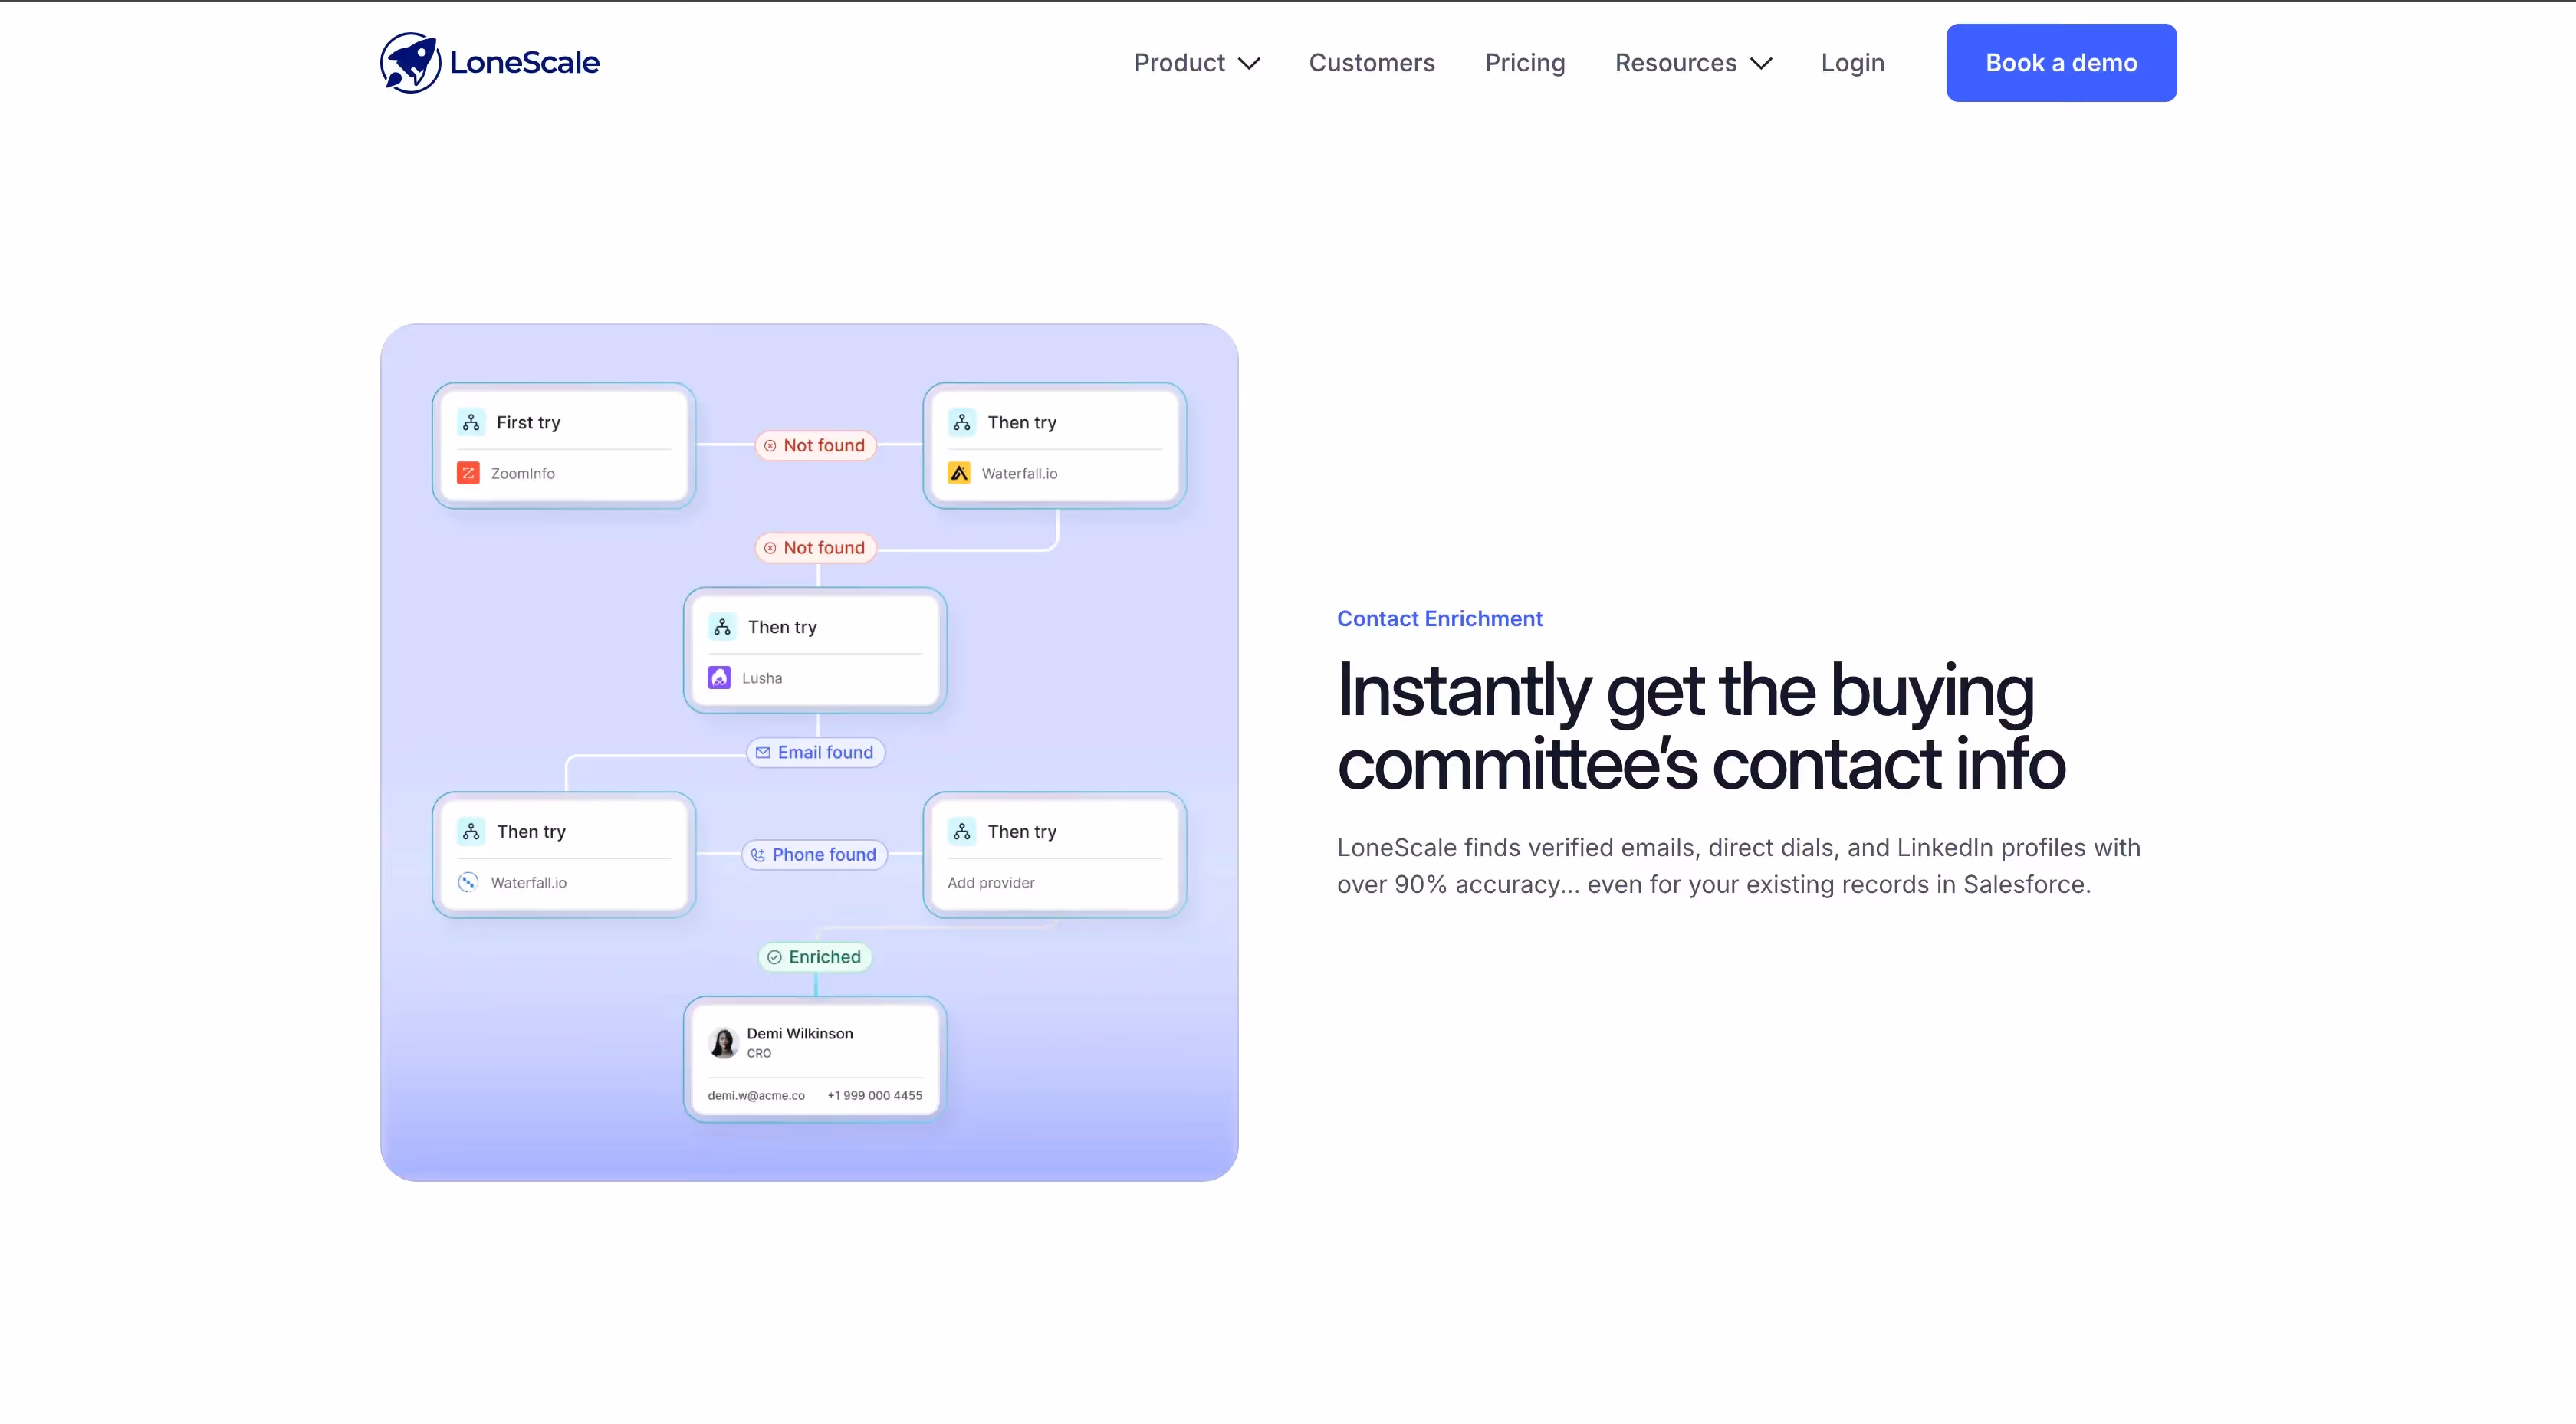2576x1424 pixels.
Task: Click the CRO job title text
Action: click(759, 1054)
